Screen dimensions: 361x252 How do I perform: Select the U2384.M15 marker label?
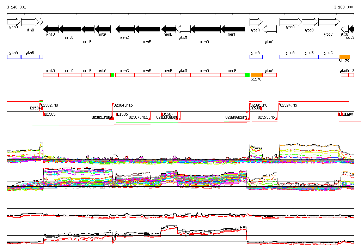click(x=123, y=106)
